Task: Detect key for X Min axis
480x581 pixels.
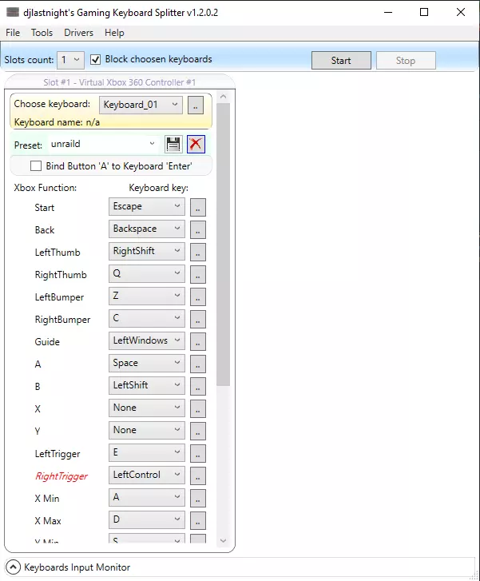Action: tap(198, 498)
